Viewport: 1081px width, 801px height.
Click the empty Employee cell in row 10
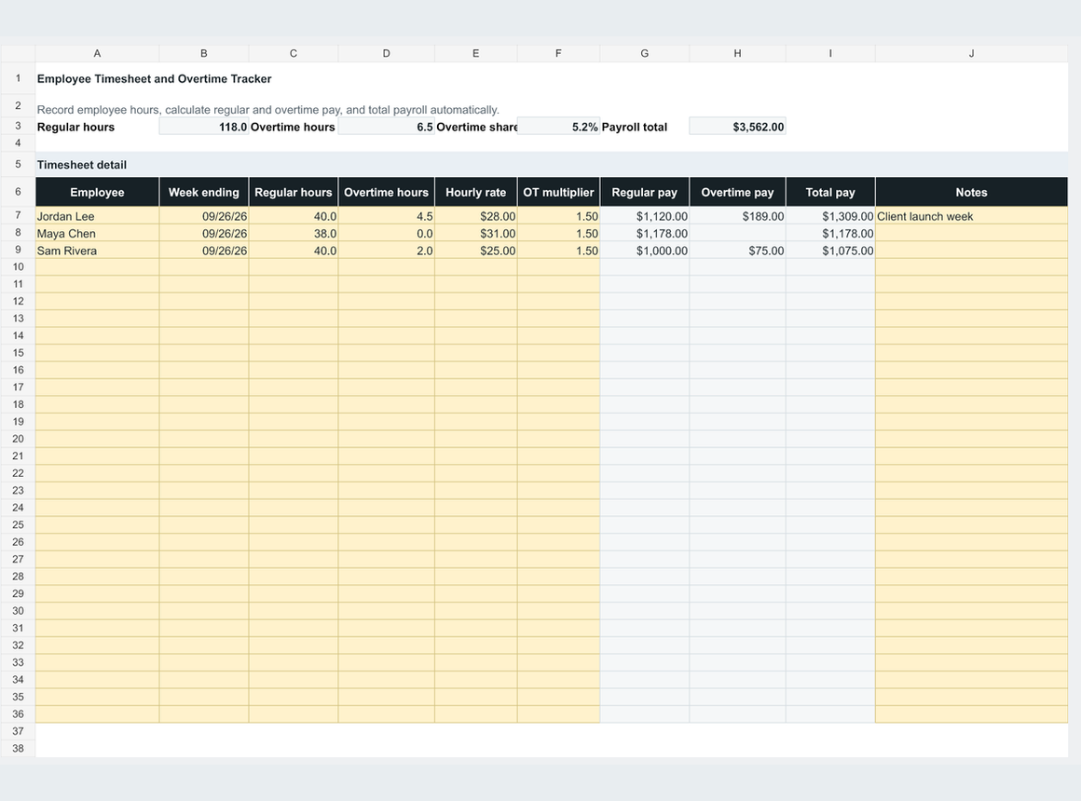click(97, 267)
